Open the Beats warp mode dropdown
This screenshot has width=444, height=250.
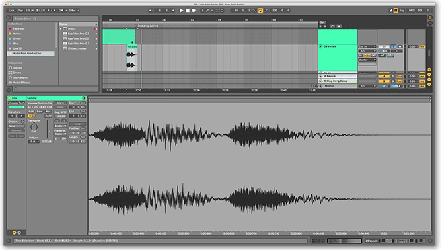[x=60, y=126]
